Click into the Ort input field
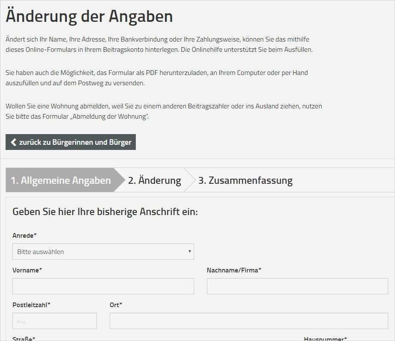This screenshot has width=395, height=341. [x=248, y=321]
